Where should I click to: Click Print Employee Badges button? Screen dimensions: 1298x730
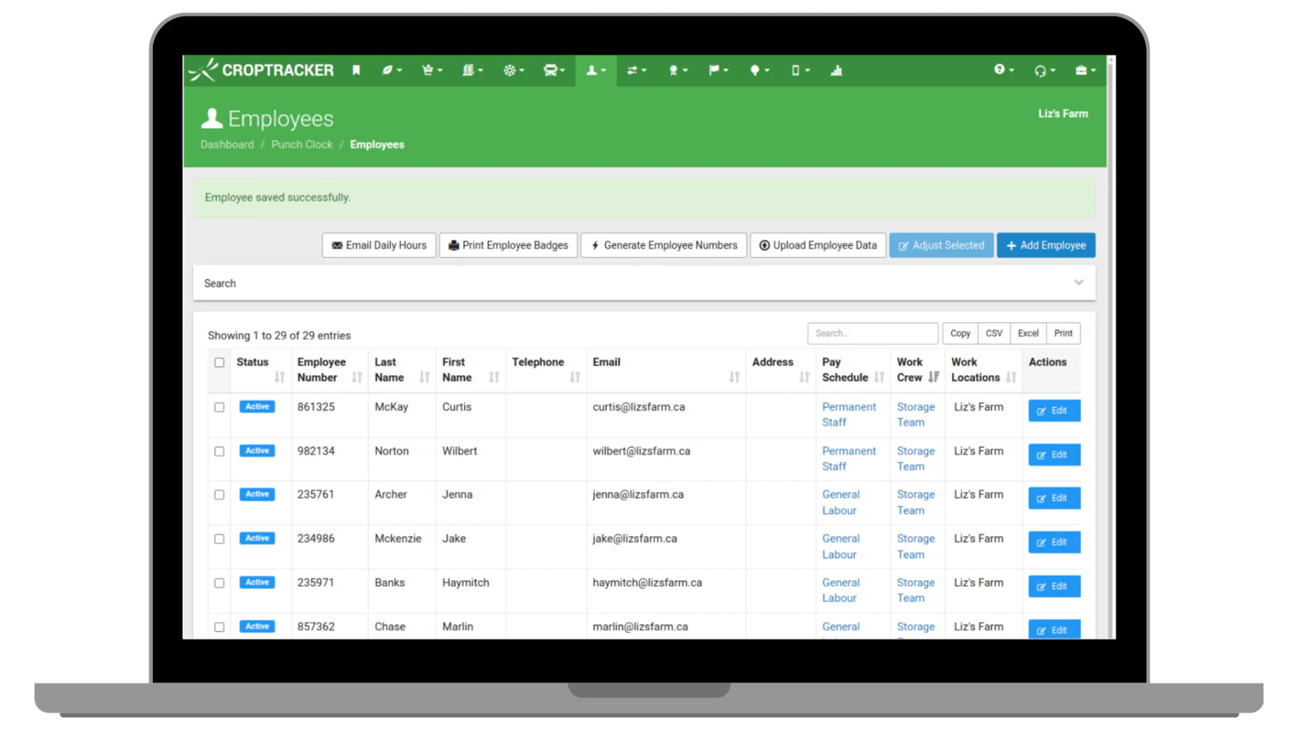pos(508,245)
